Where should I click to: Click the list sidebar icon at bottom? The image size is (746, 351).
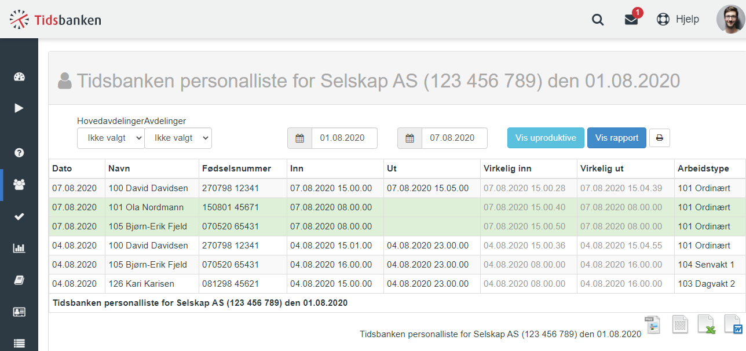click(x=19, y=343)
